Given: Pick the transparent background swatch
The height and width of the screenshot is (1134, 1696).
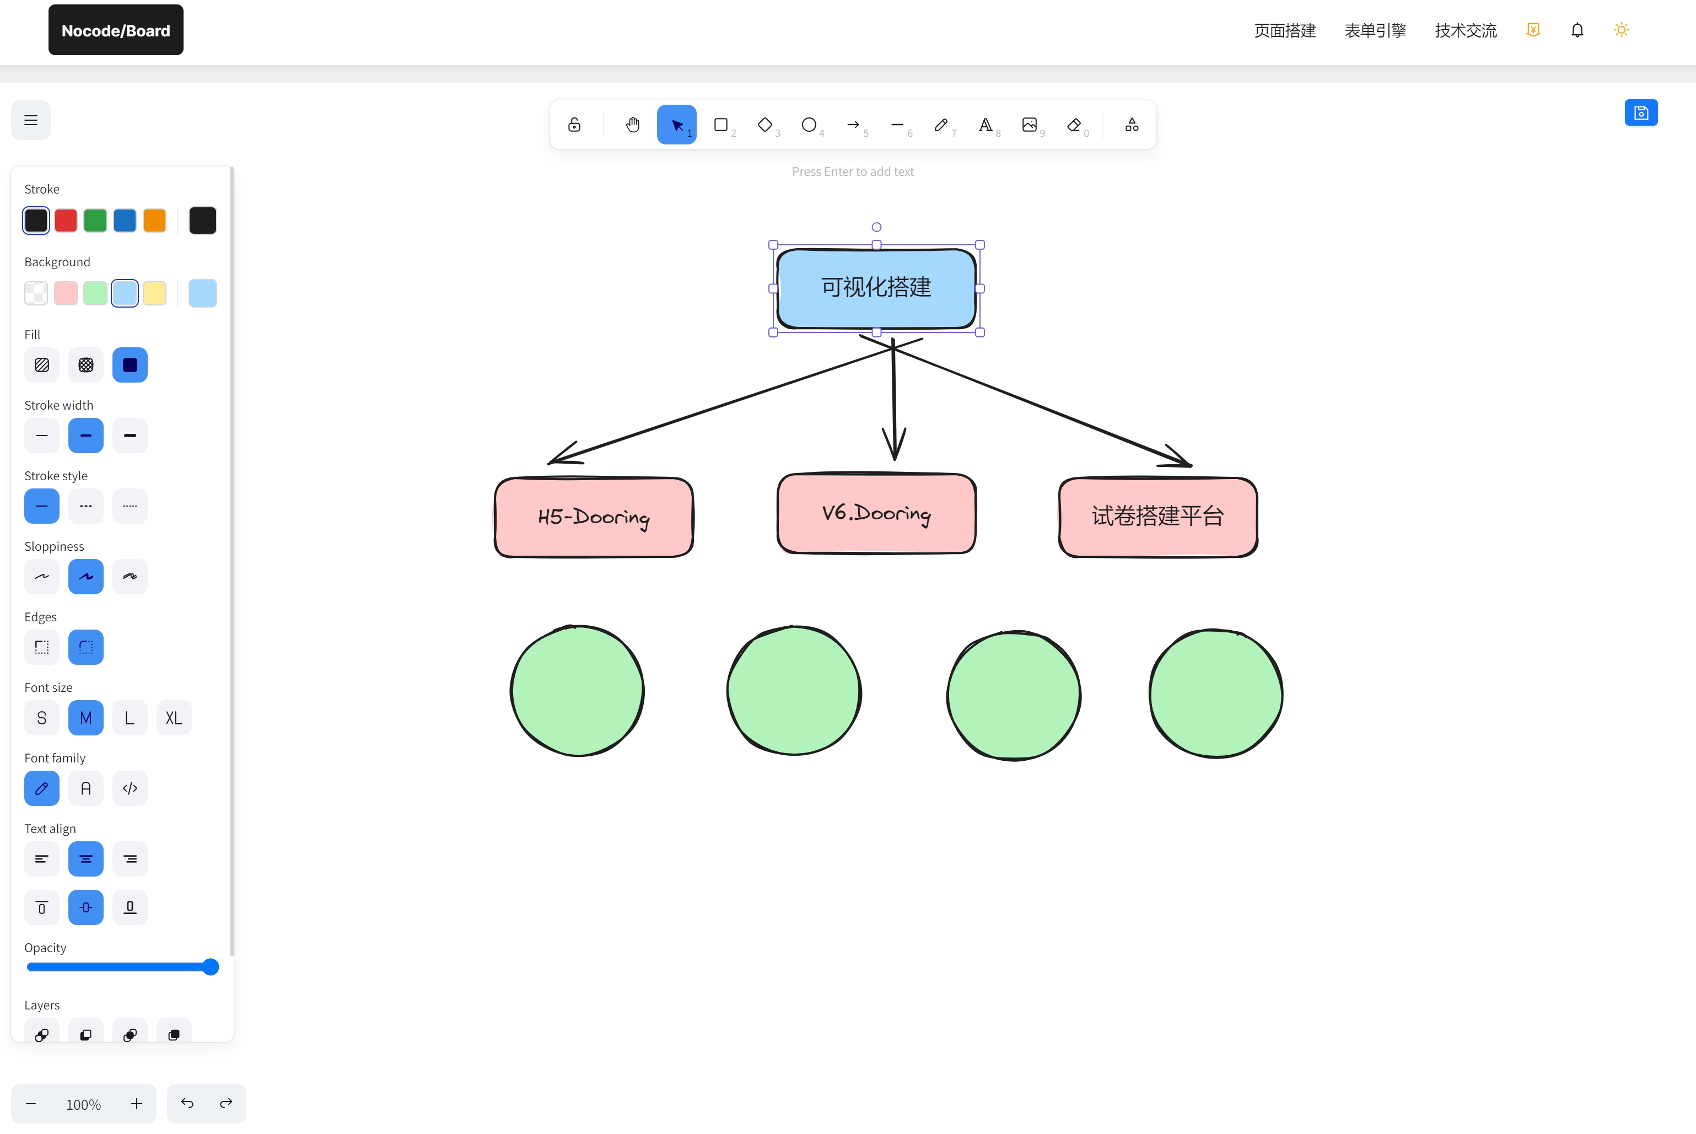Looking at the screenshot, I should tap(36, 293).
